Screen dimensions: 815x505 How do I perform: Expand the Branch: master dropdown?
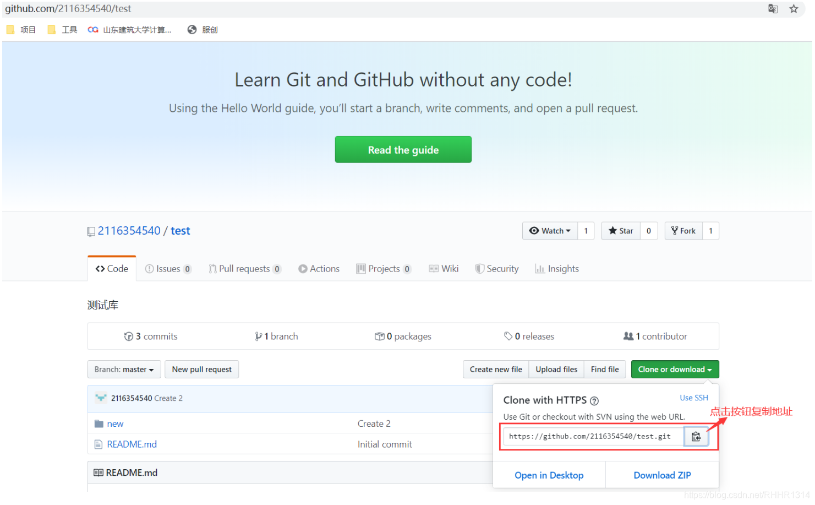click(124, 370)
